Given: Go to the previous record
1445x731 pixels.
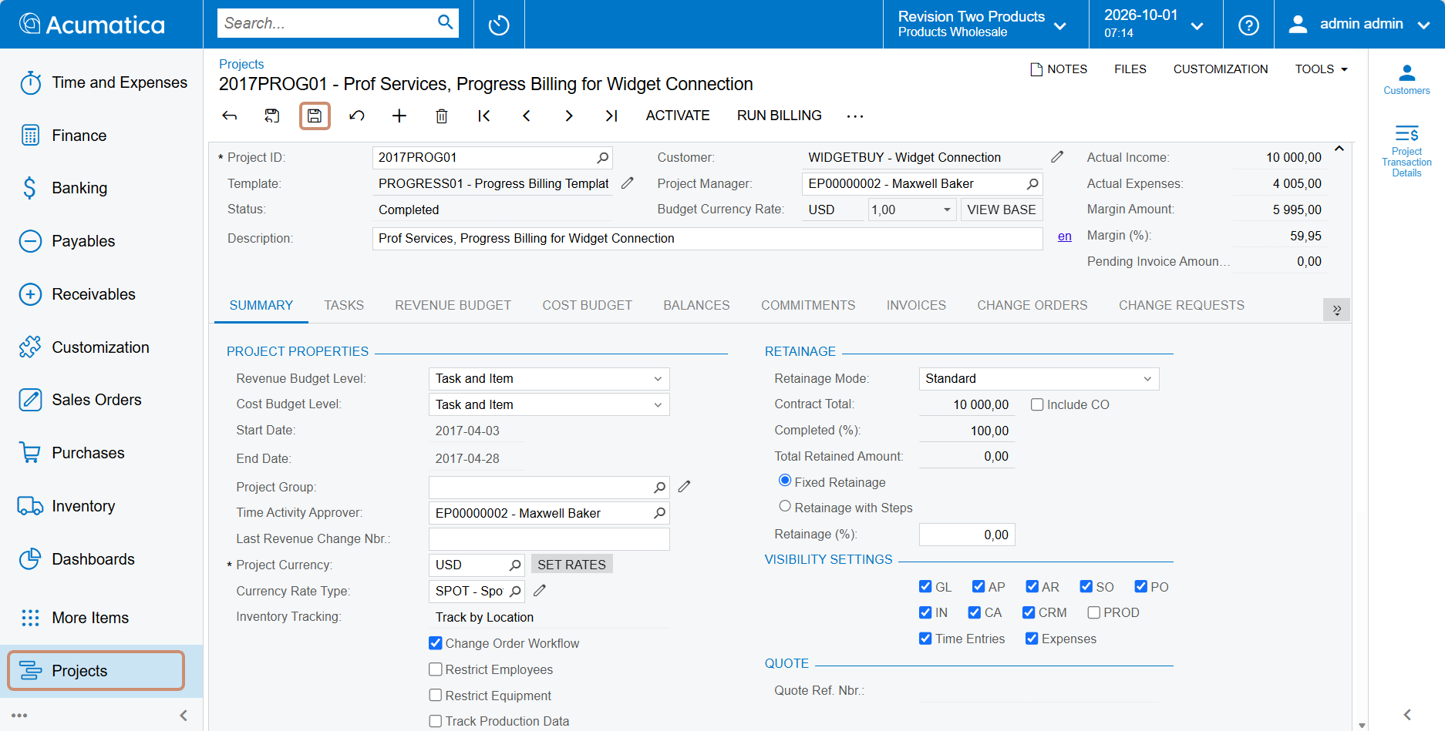Looking at the screenshot, I should 527,116.
